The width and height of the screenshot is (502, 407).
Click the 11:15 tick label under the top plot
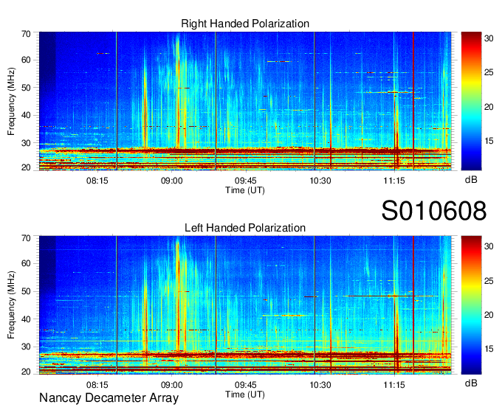394,181
